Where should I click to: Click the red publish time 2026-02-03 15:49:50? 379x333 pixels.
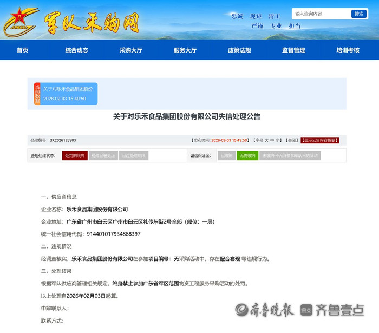pyautogui.click(x=229, y=140)
